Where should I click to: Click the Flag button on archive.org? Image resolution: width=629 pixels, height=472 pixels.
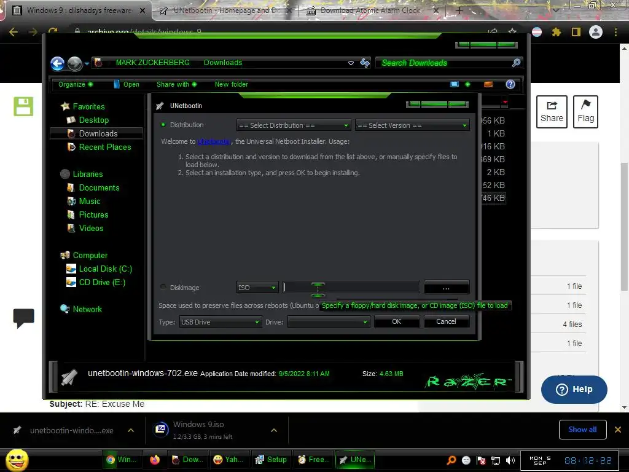click(585, 112)
